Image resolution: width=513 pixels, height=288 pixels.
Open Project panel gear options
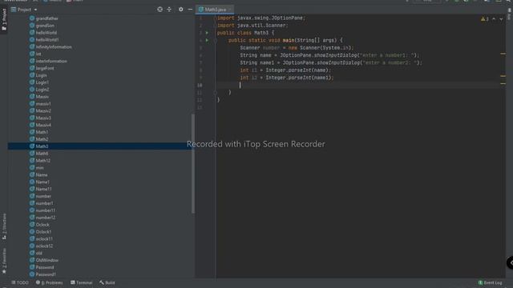point(181,10)
